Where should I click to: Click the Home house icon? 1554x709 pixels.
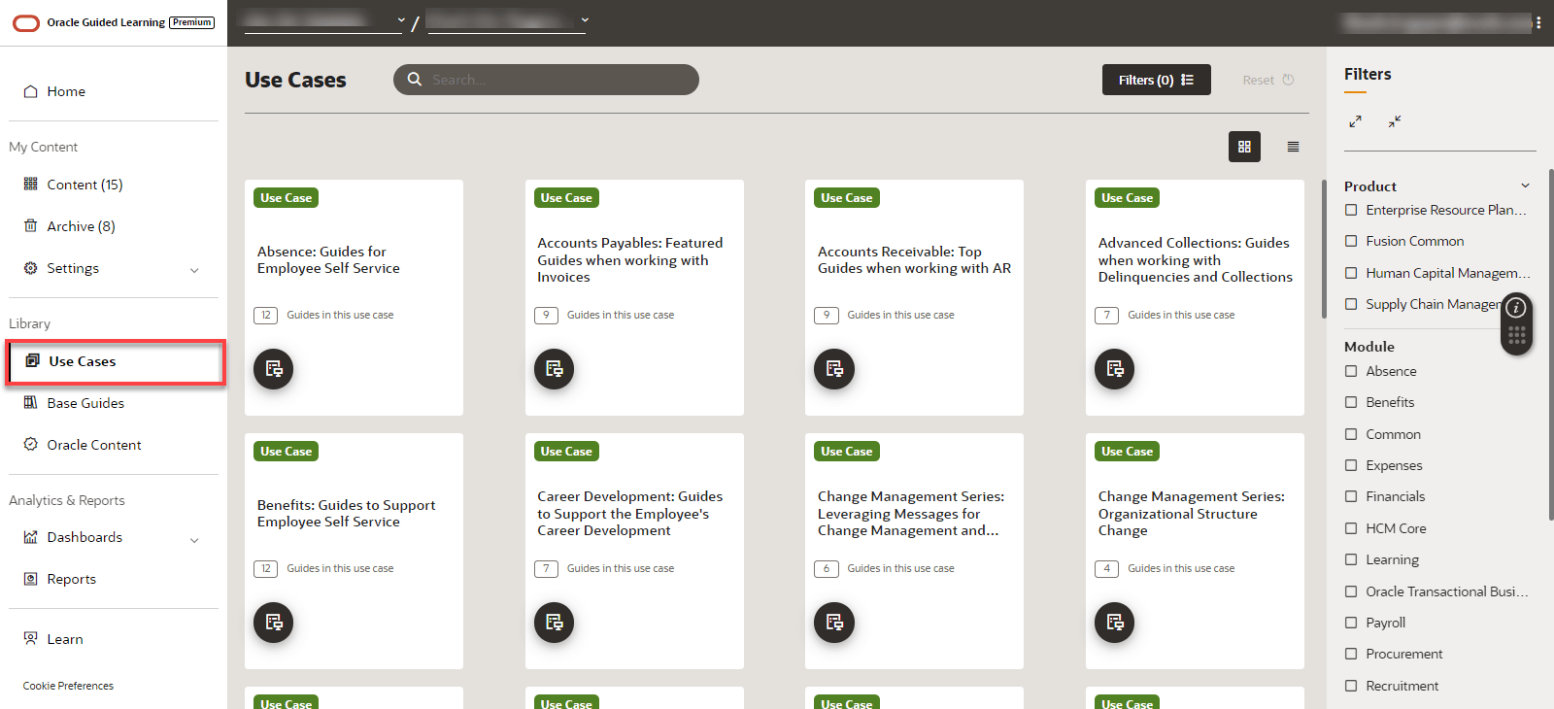click(x=30, y=91)
